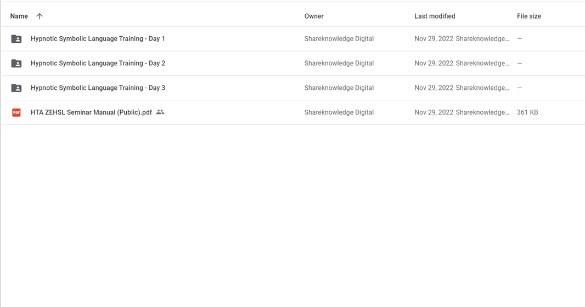Click the 361 KB file size value
This screenshot has width=585, height=307.
pyautogui.click(x=527, y=112)
